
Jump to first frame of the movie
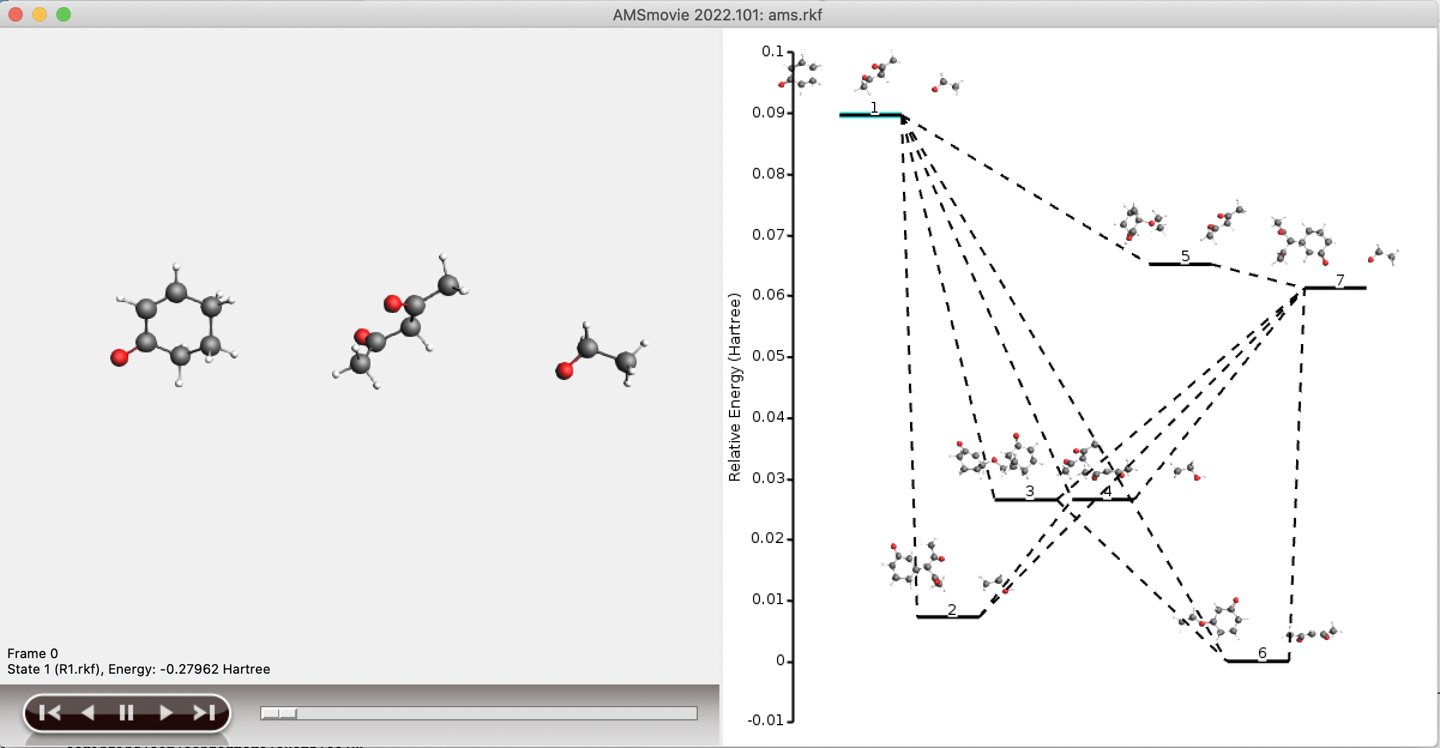[x=49, y=713]
